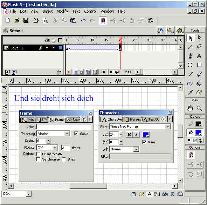Expand Frame panel options arrow

90,119
